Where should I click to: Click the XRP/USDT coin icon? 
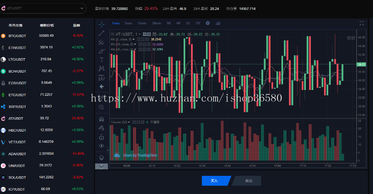pyautogui.click(x=3, y=106)
